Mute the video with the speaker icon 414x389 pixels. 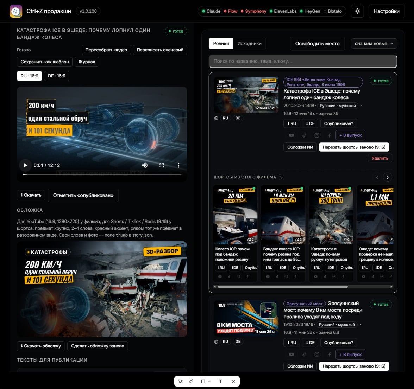[145, 165]
